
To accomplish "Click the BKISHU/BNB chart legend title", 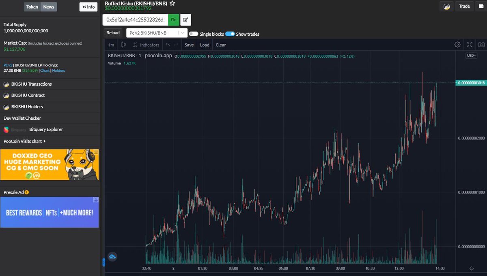I will [121, 56].
